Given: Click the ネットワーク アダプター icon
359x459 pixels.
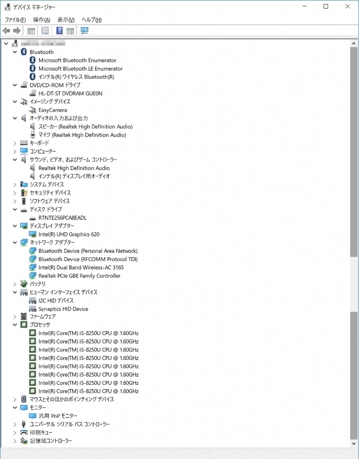Looking at the screenshot, I should [x=24, y=242].
